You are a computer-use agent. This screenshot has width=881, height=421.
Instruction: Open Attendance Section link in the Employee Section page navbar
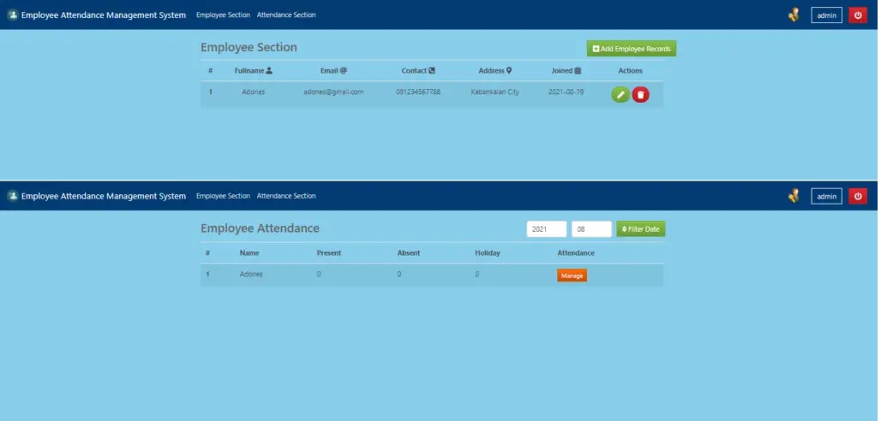[286, 15]
